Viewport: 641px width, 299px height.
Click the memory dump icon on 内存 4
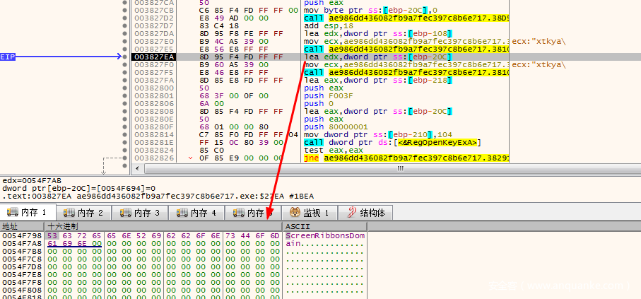pyautogui.click(x=182, y=213)
